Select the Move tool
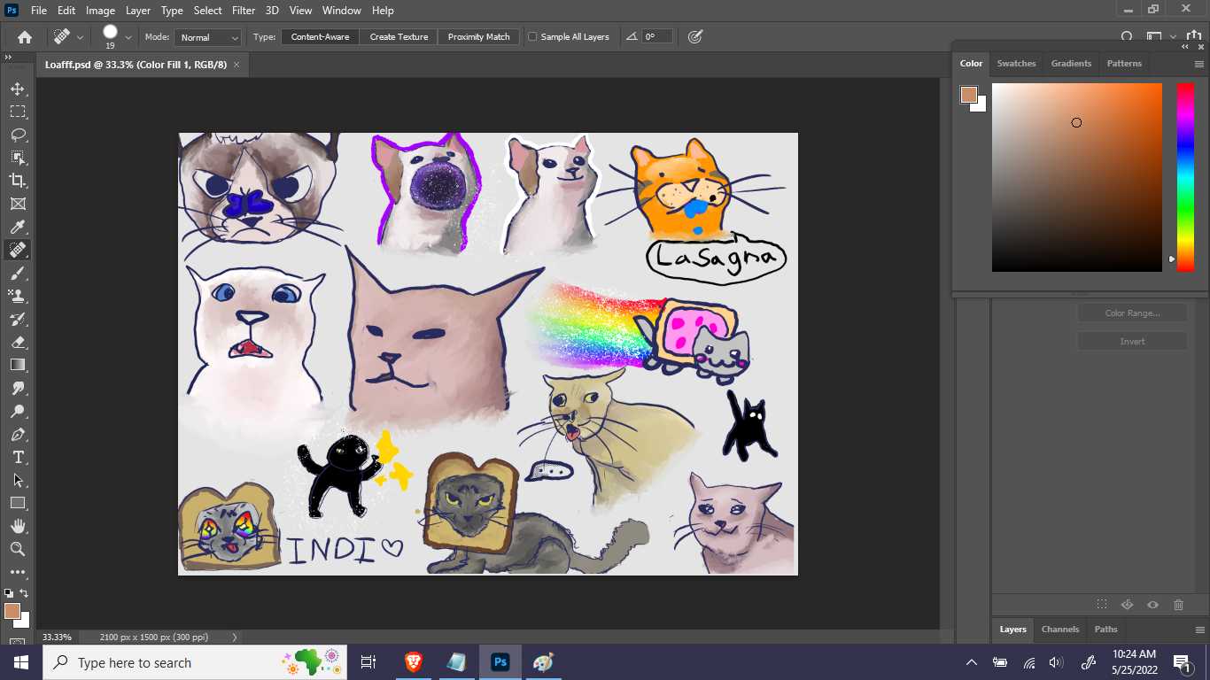The width and height of the screenshot is (1210, 680). tap(18, 89)
